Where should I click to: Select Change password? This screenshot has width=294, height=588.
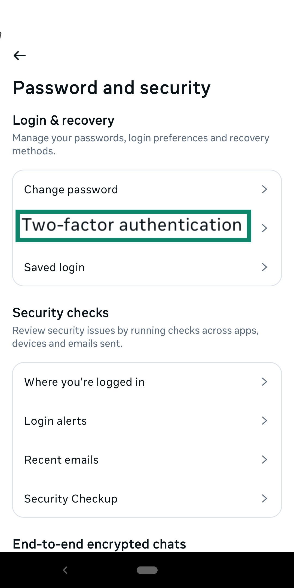coord(71,189)
